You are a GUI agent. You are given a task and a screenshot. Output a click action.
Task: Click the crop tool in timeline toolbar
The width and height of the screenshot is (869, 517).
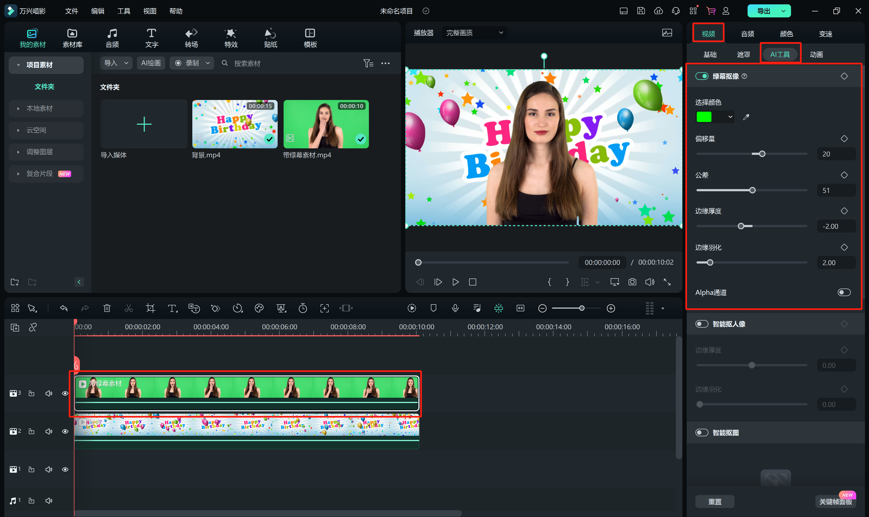[x=150, y=308]
